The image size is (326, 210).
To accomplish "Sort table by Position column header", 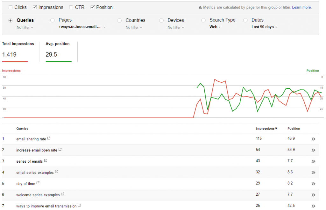I will click(294, 129).
